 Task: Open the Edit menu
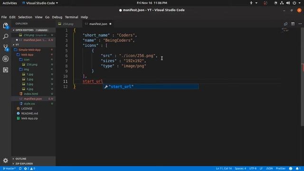tap(12, 17)
